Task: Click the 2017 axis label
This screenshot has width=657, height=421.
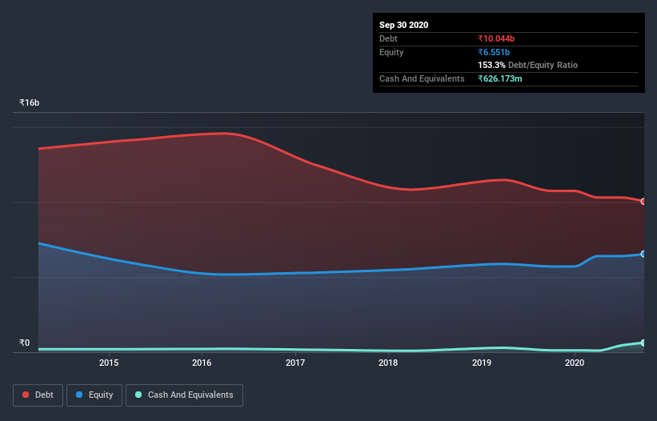Action: [x=295, y=363]
